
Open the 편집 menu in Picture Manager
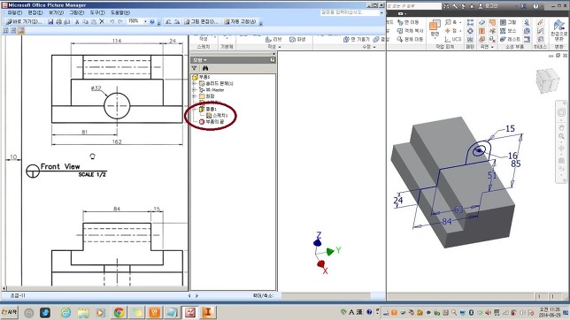35,12
